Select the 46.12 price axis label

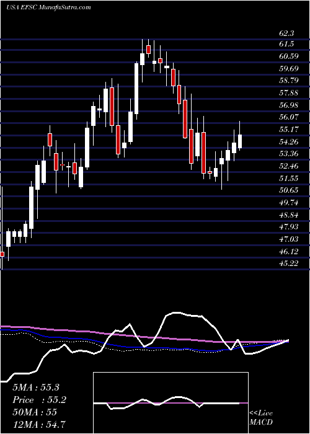pyautogui.click(x=289, y=251)
